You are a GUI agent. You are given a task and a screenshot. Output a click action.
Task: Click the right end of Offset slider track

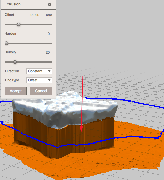pos(51,25)
